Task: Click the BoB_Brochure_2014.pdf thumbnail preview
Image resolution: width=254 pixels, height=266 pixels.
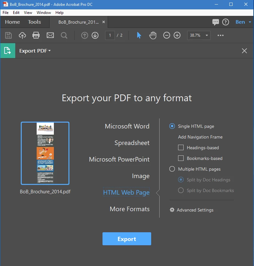Action: (45, 153)
